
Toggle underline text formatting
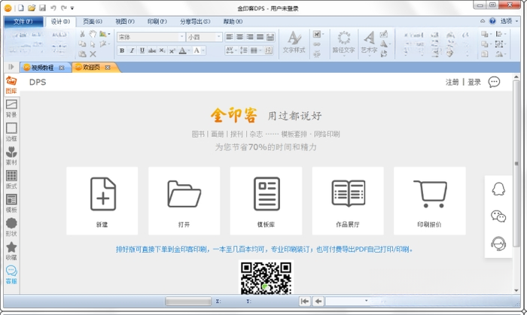click(142, 50)
